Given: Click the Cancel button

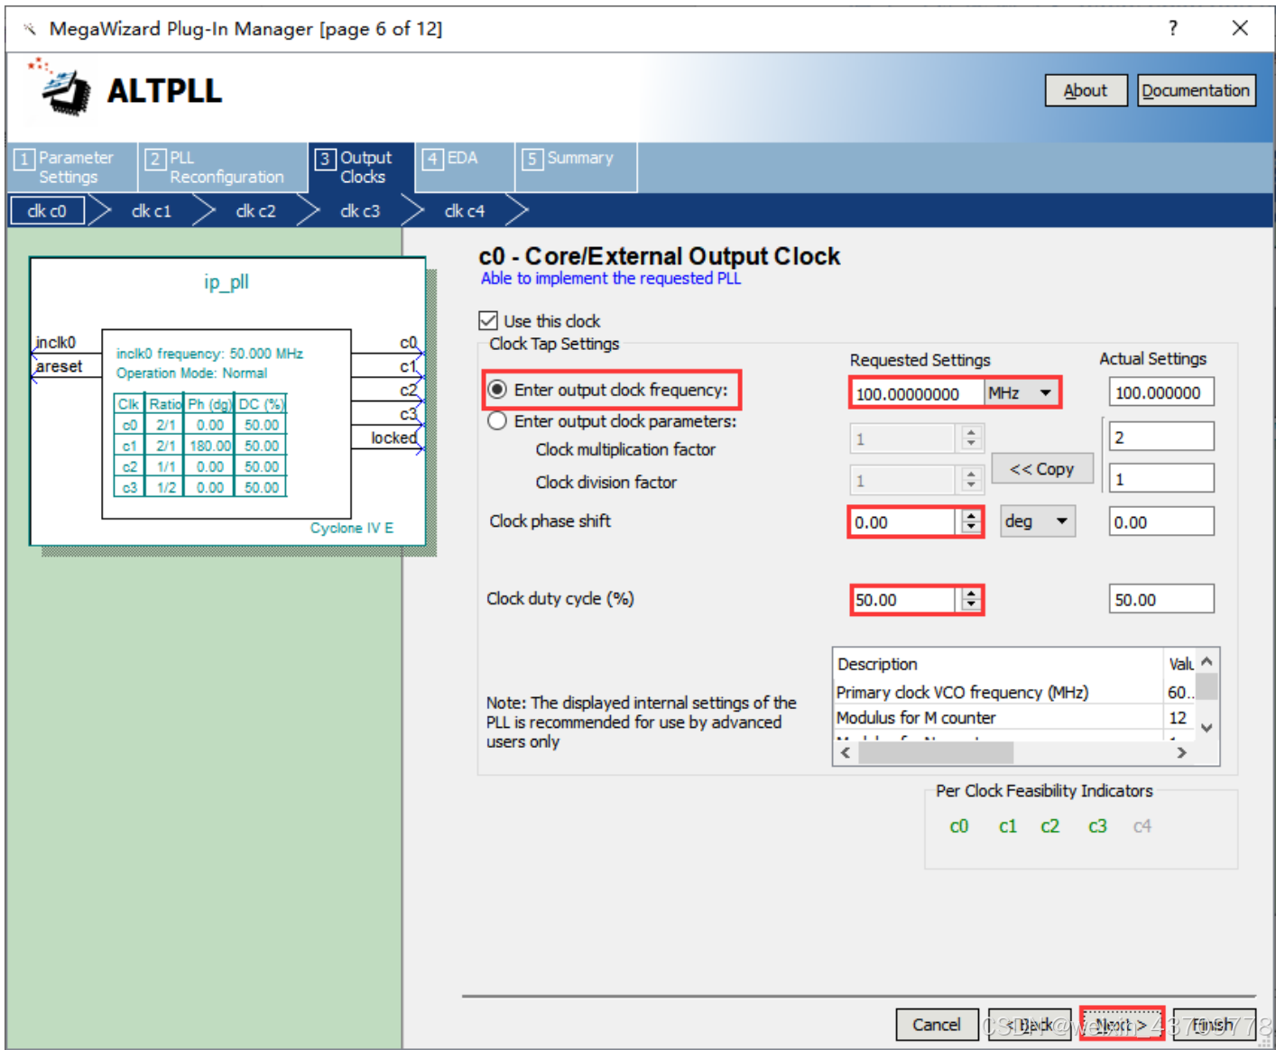Looking at the screenshot, I should tap(937, 1024).
